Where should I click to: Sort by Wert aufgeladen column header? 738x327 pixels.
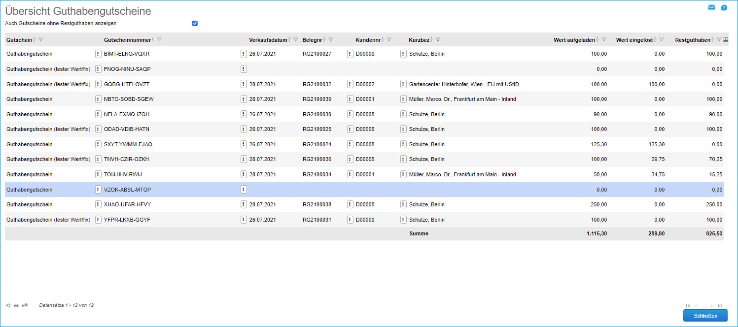574,40
